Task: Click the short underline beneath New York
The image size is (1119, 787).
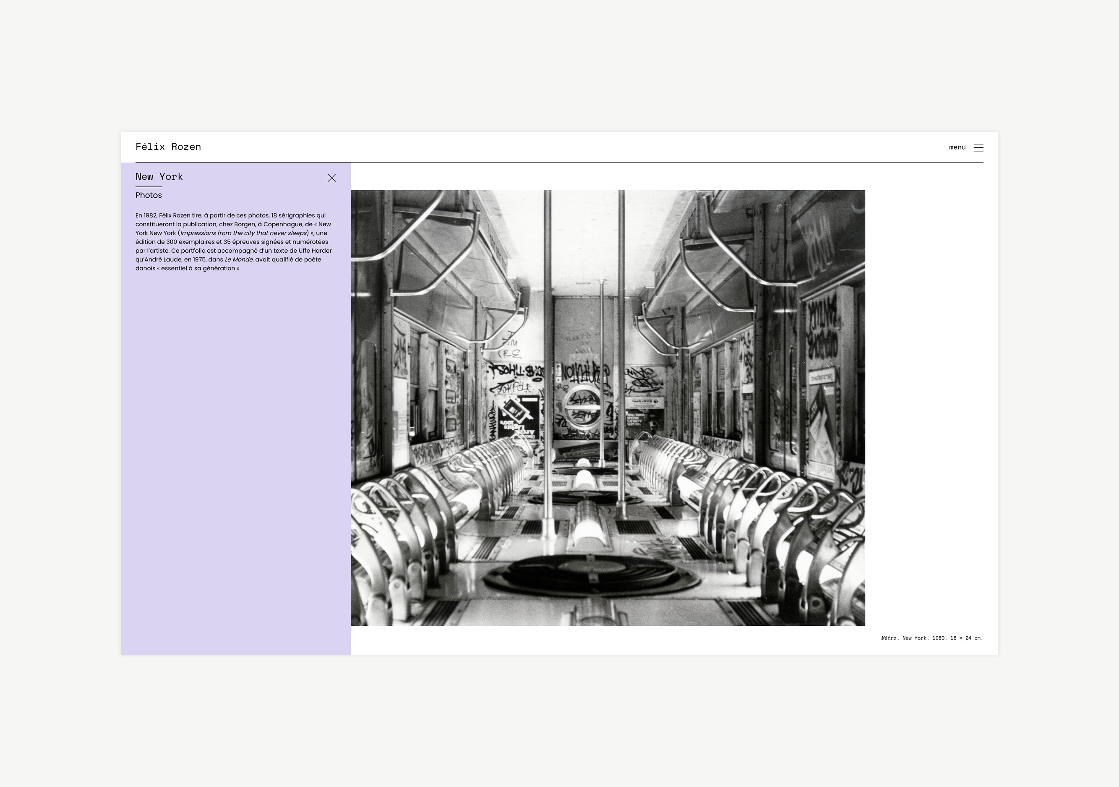Action: (148, 187)
